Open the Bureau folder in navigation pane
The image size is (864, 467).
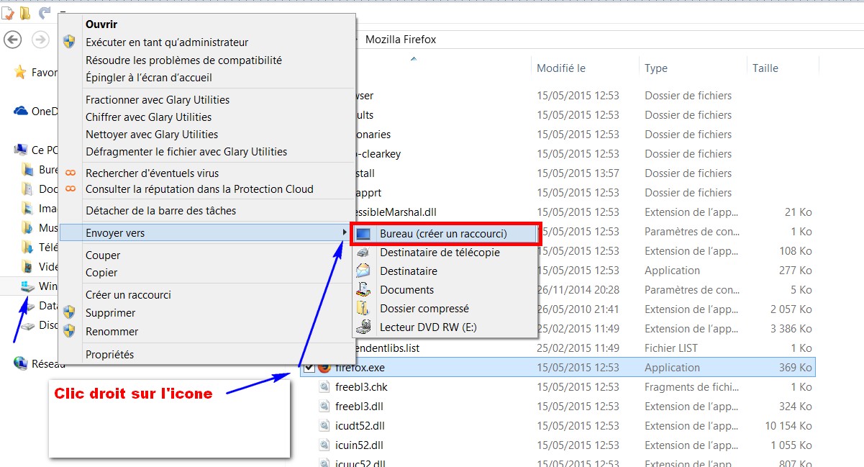pos(28,170)
